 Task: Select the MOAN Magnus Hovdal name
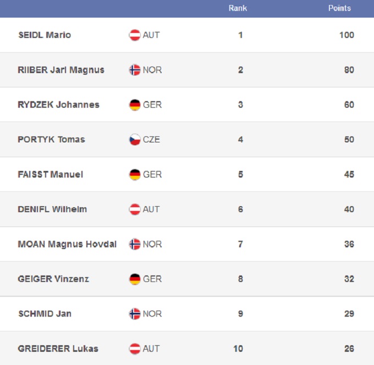pyautogui.click(x=67, y=244)
